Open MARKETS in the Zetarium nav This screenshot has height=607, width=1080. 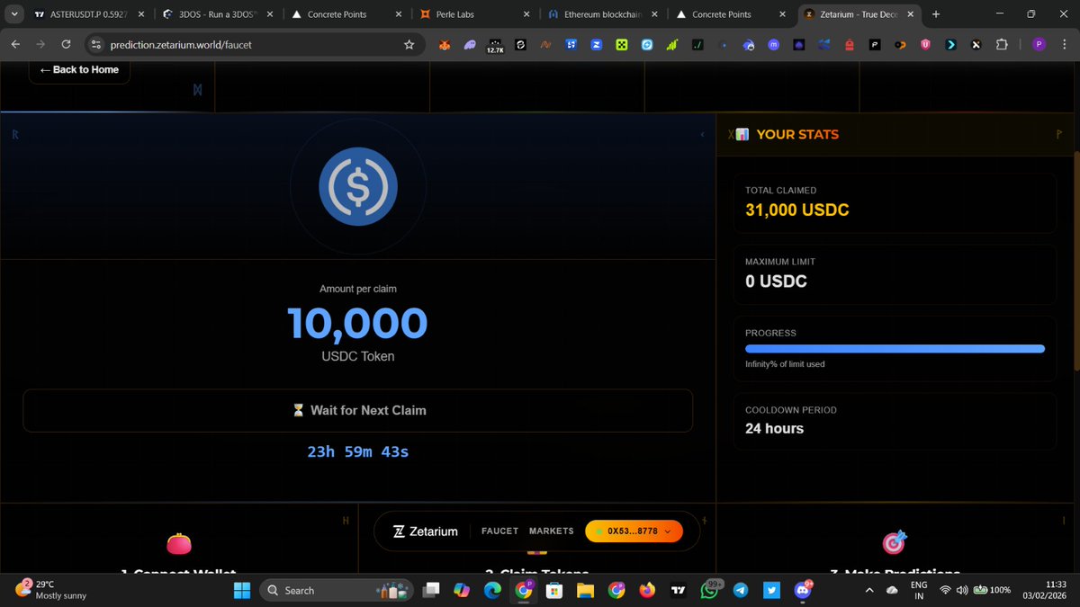551,531
